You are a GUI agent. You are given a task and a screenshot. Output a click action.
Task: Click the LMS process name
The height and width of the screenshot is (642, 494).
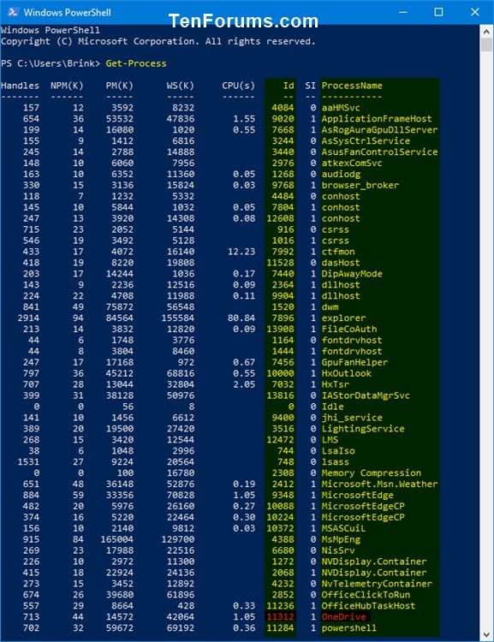330,439
